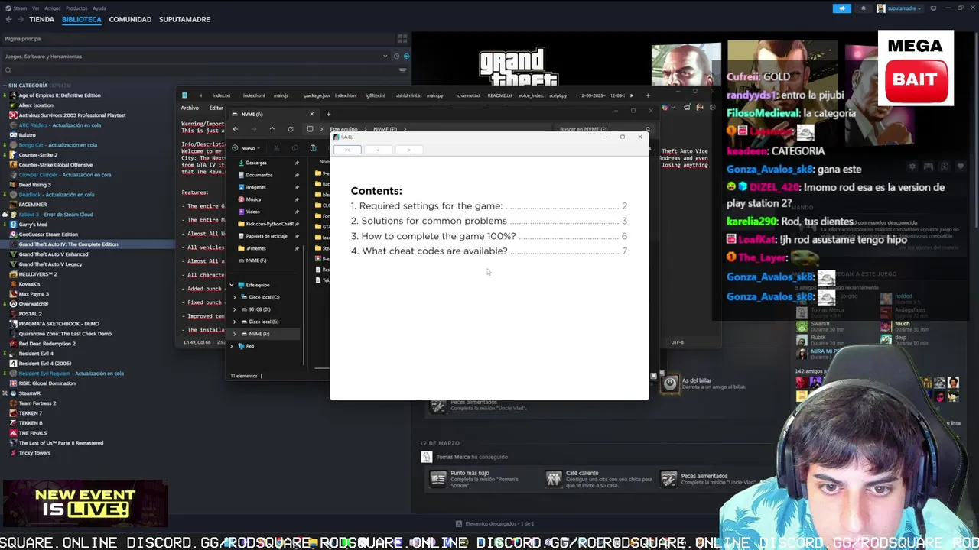Click the recent activity clock icon in Steam
Image resolution: width=979 pixels, height=550 pixels.
pos(396,56)
